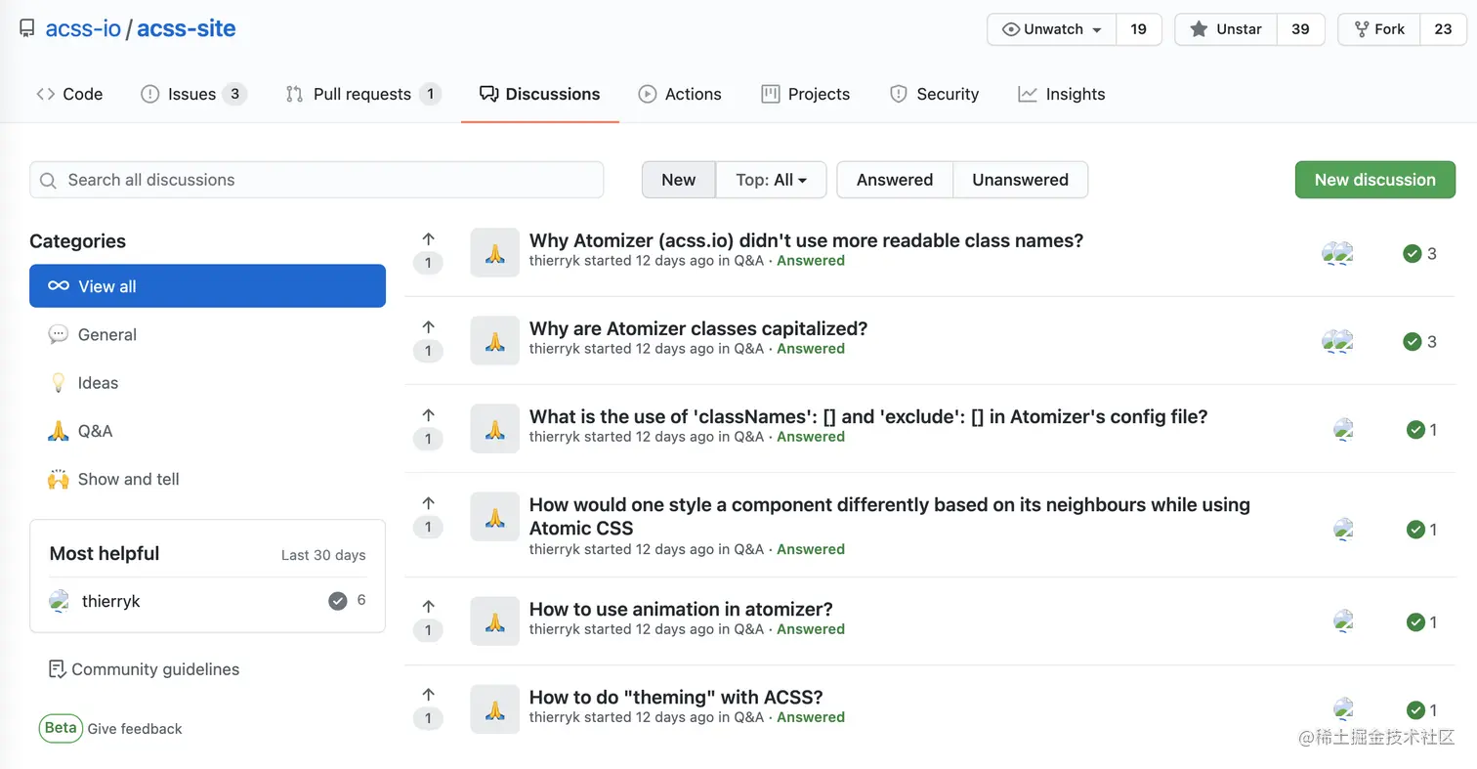This screenshot has height=769, width=1477.
Task: Click thierryk avatar in Most helpful
Action: click(60, 601)
